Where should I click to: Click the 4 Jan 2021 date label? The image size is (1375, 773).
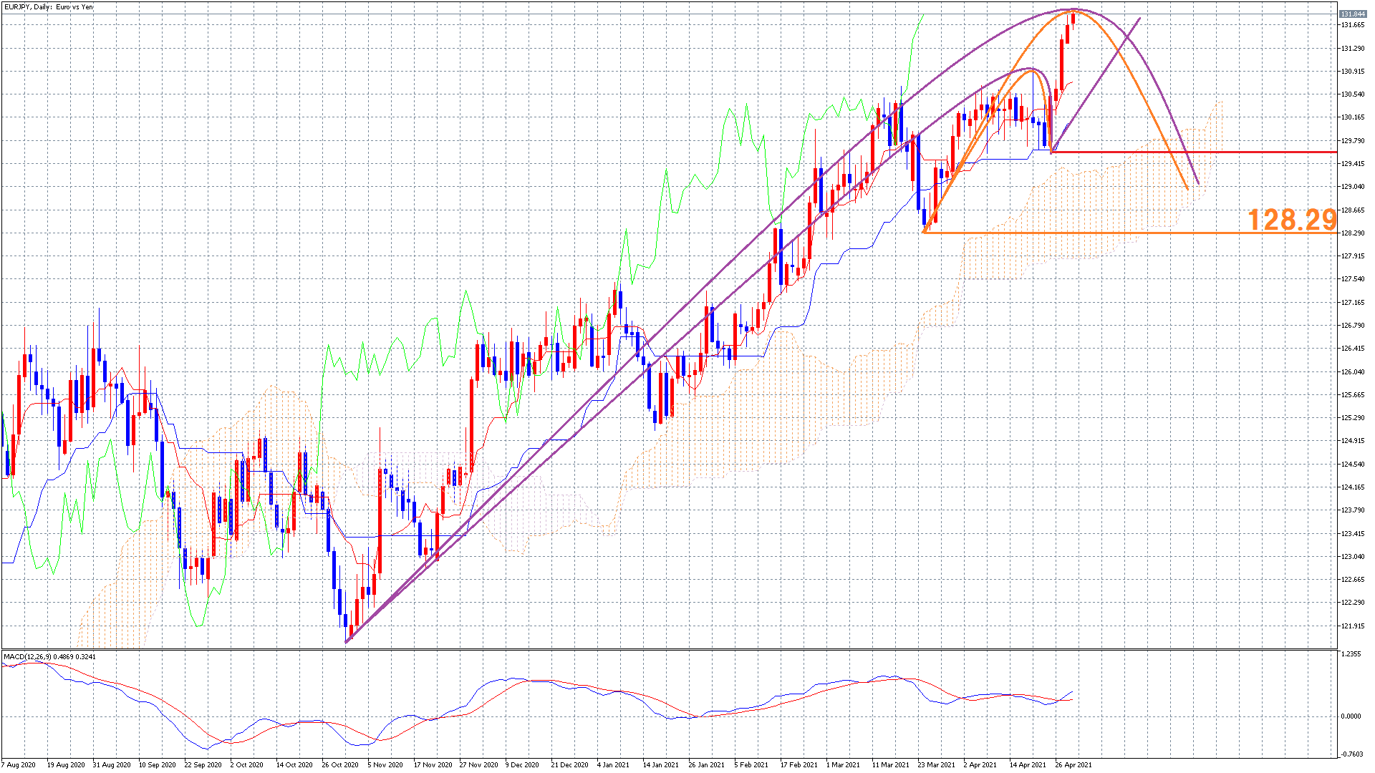tap(613, 764)
